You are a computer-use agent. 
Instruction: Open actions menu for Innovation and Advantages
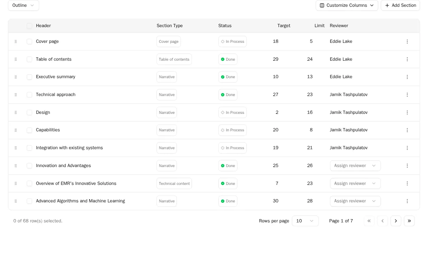click(x=407, y=166)
